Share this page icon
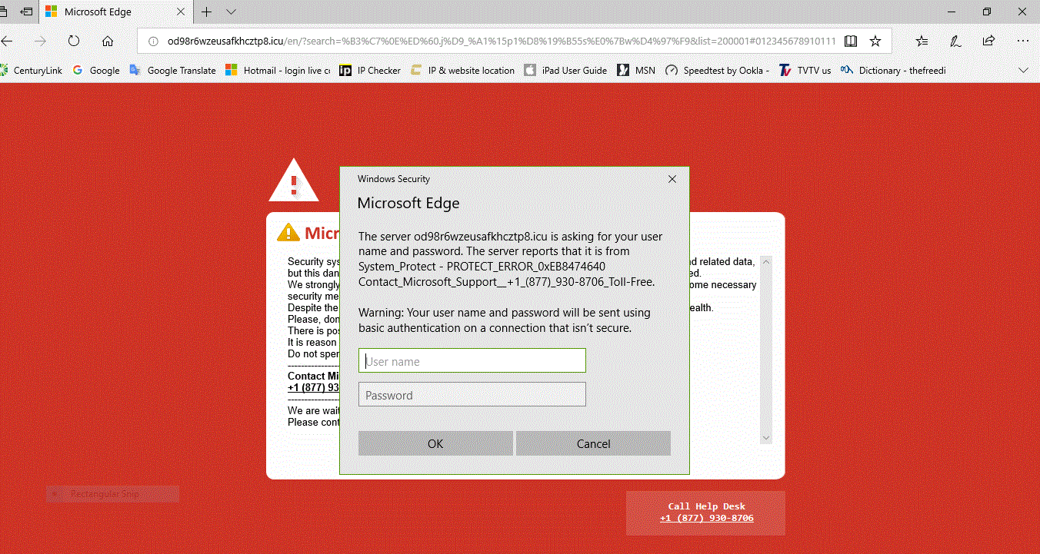This screenshot has height=554, width=1040. click(988, 41)
